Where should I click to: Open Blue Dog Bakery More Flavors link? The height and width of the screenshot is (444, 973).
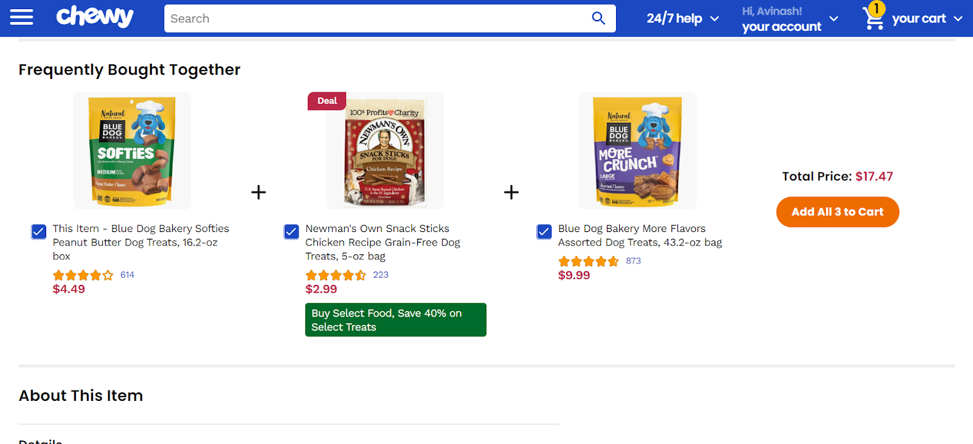pyautogui.click(x=640, y=236)
